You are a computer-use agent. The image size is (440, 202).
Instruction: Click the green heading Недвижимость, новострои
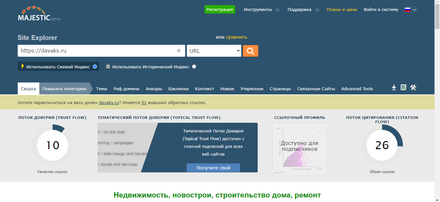(x=217, y=195)
